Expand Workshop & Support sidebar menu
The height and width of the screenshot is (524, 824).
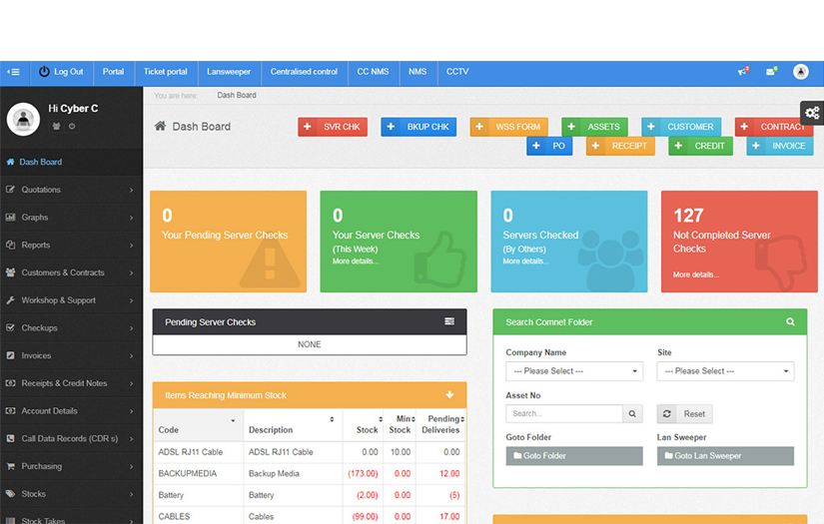pos(72,300)
